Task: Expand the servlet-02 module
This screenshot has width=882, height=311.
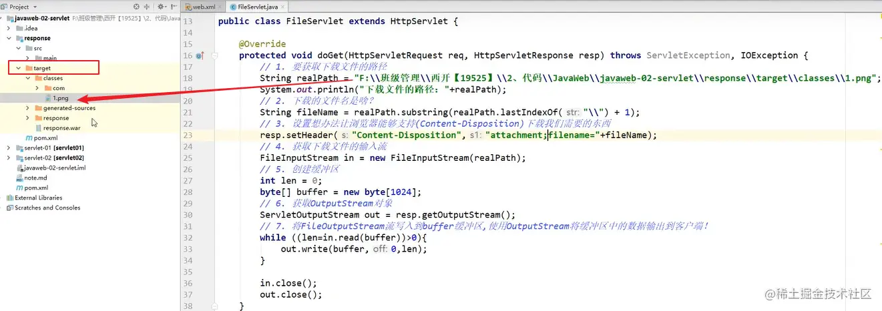Action: 9,158
